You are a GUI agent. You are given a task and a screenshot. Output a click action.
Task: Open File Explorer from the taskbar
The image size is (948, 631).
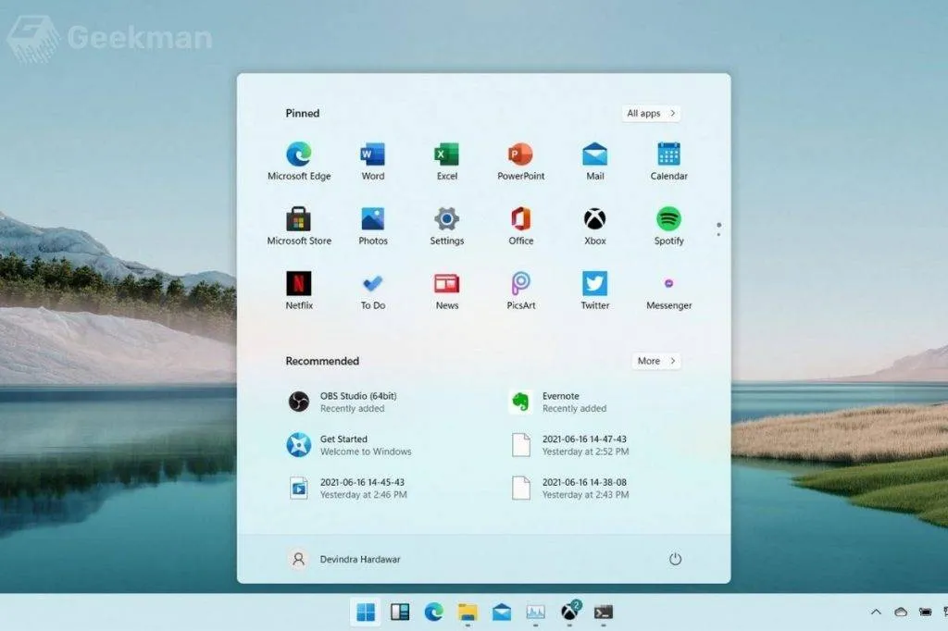(468, 612)
